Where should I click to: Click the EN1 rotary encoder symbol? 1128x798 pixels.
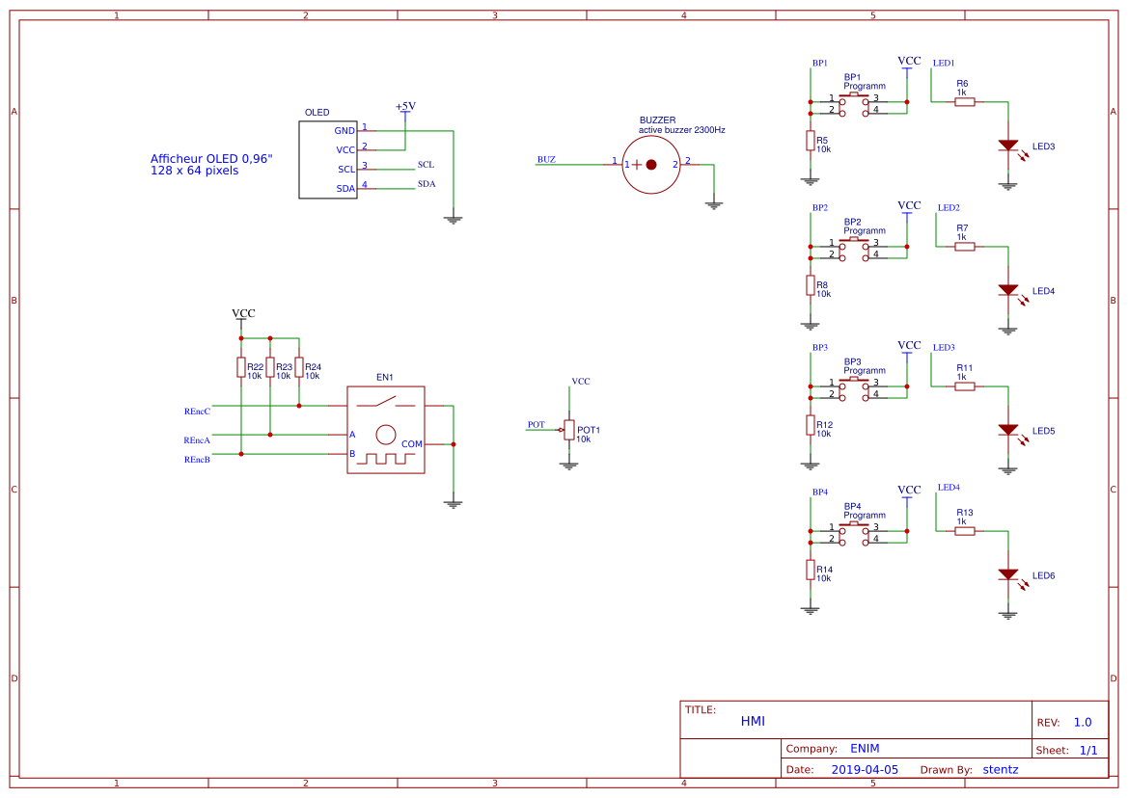point(386,430)
